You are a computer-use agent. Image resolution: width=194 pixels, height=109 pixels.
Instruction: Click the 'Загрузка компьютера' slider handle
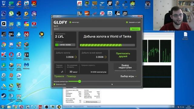tap(79, 81)
